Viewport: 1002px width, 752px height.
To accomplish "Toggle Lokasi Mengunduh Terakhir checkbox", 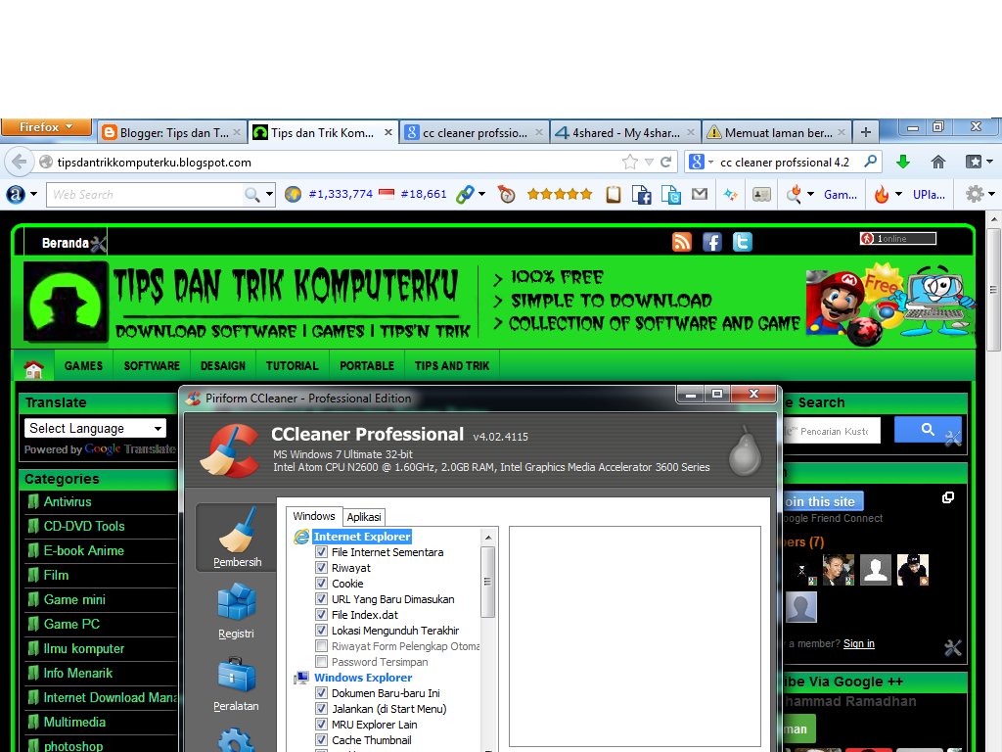I will coord(321,631).
